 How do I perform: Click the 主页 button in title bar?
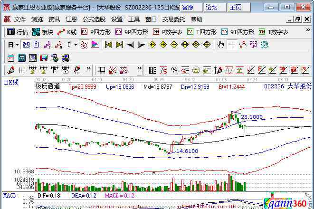(238, 8)
